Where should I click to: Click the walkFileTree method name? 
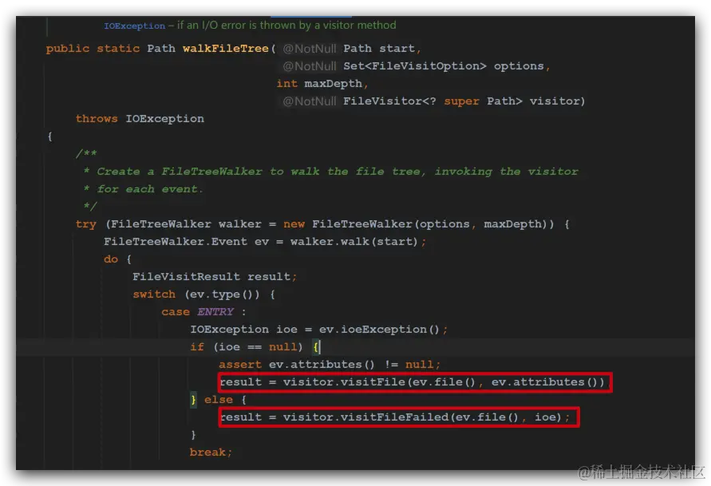pos(225,48)
